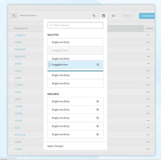The width and height of the screenshot is (161, 160).
Task: Add the bottom Available Single Line Entry plus
Action: (x=97, y=134)
